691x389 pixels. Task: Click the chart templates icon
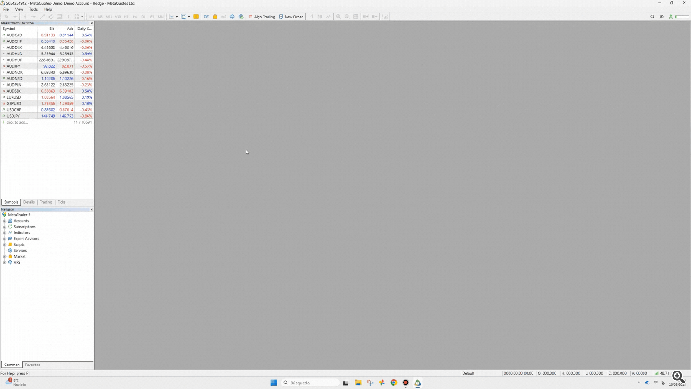coord(183,17)
